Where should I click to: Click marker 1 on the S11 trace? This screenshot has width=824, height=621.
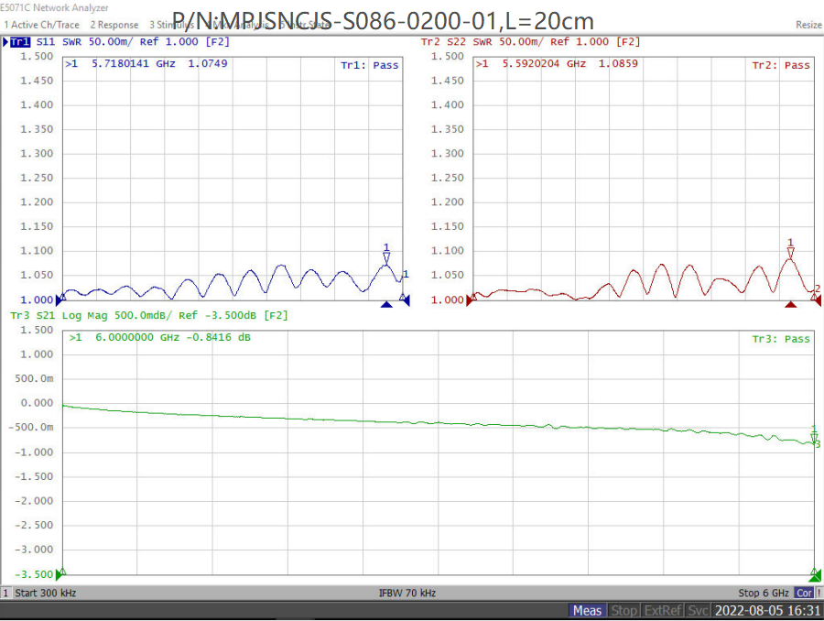(386, 257)
